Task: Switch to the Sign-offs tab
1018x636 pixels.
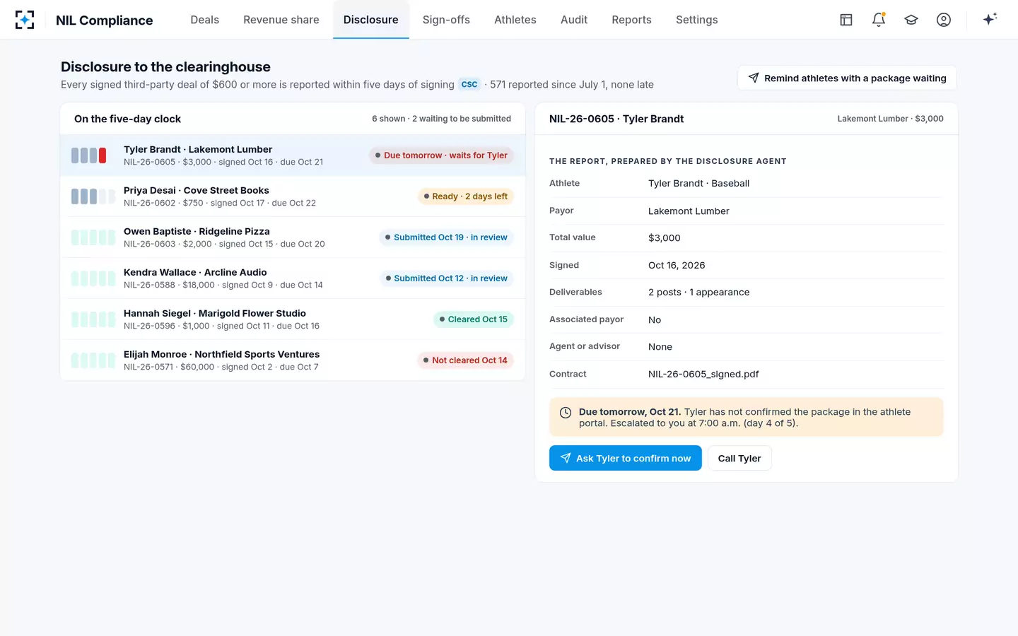Action: click(446, 20)
